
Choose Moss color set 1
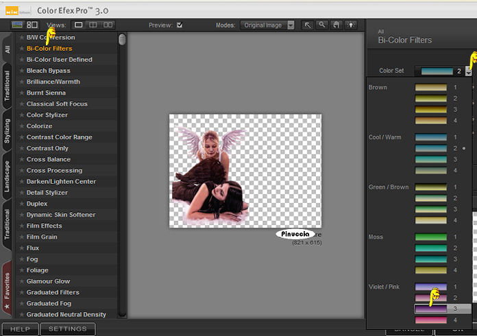pos(431,237)
